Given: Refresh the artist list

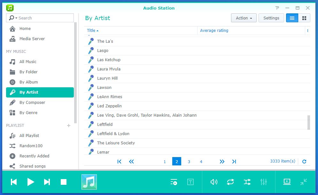Looking at the screenshot, I should click(304, 162).
